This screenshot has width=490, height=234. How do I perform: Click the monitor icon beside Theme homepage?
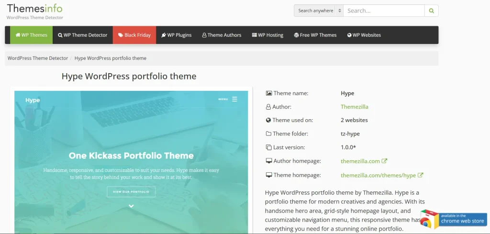point(269,175)
